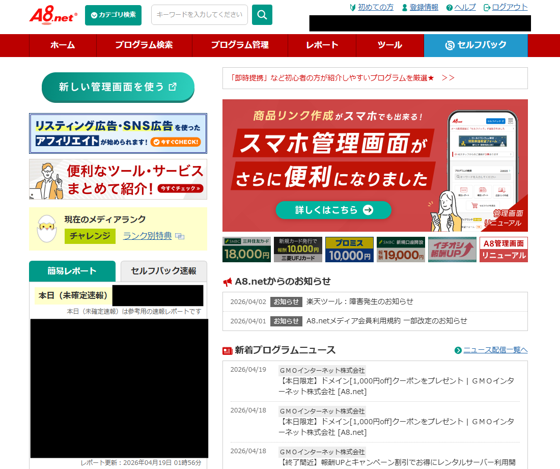Open the プログラム検索 menu
The image size is (560, 469).
(144, 45)
